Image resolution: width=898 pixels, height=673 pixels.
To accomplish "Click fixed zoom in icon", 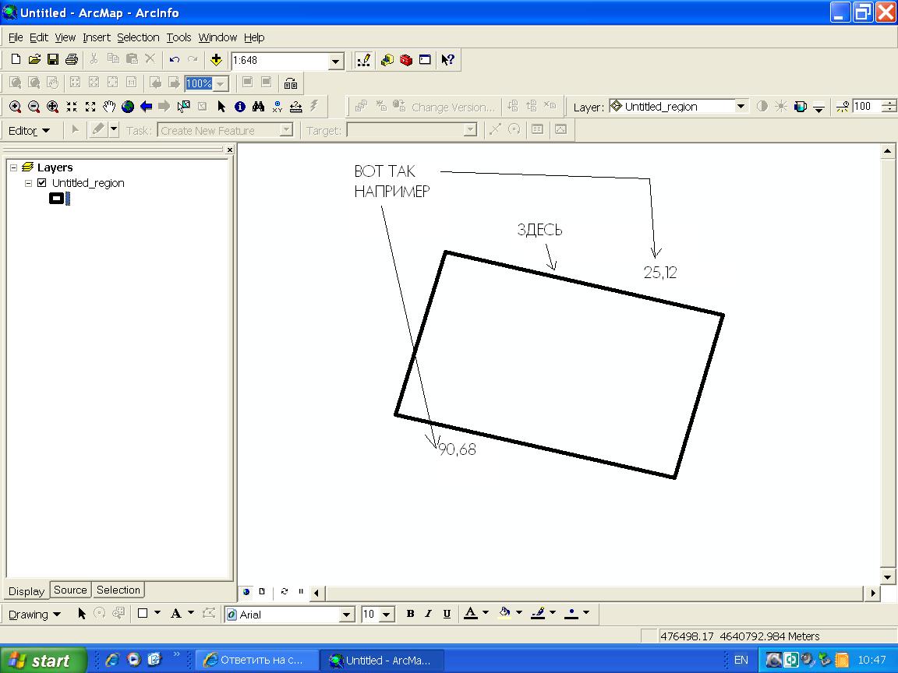I will coord(72,107).
